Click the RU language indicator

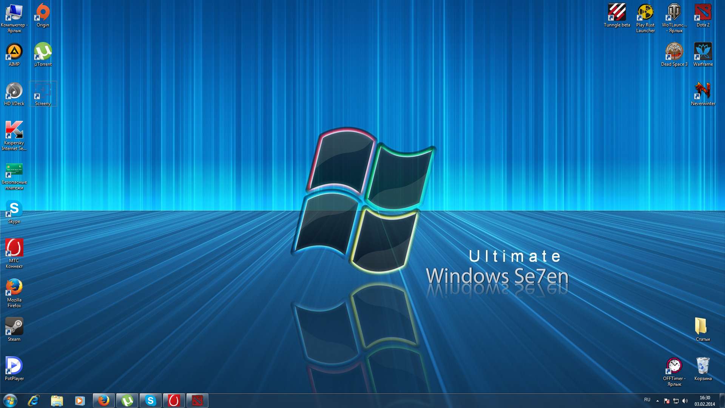(x=647, y=400)
